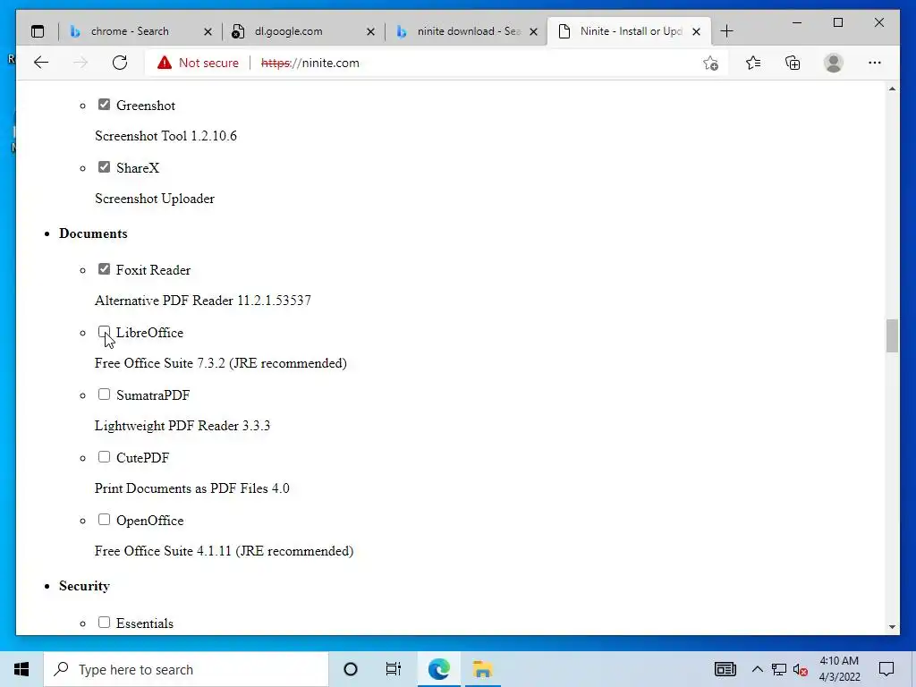Image resolution: width=916 pixels, height=687 pixels.
Task: Open the Windows Start menu
Action: click(21, 669)
